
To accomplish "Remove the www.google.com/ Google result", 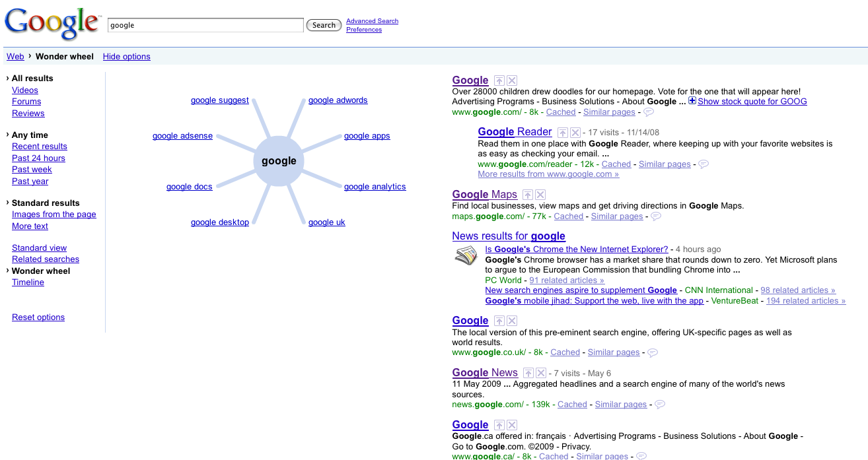I will pos(512,81).
